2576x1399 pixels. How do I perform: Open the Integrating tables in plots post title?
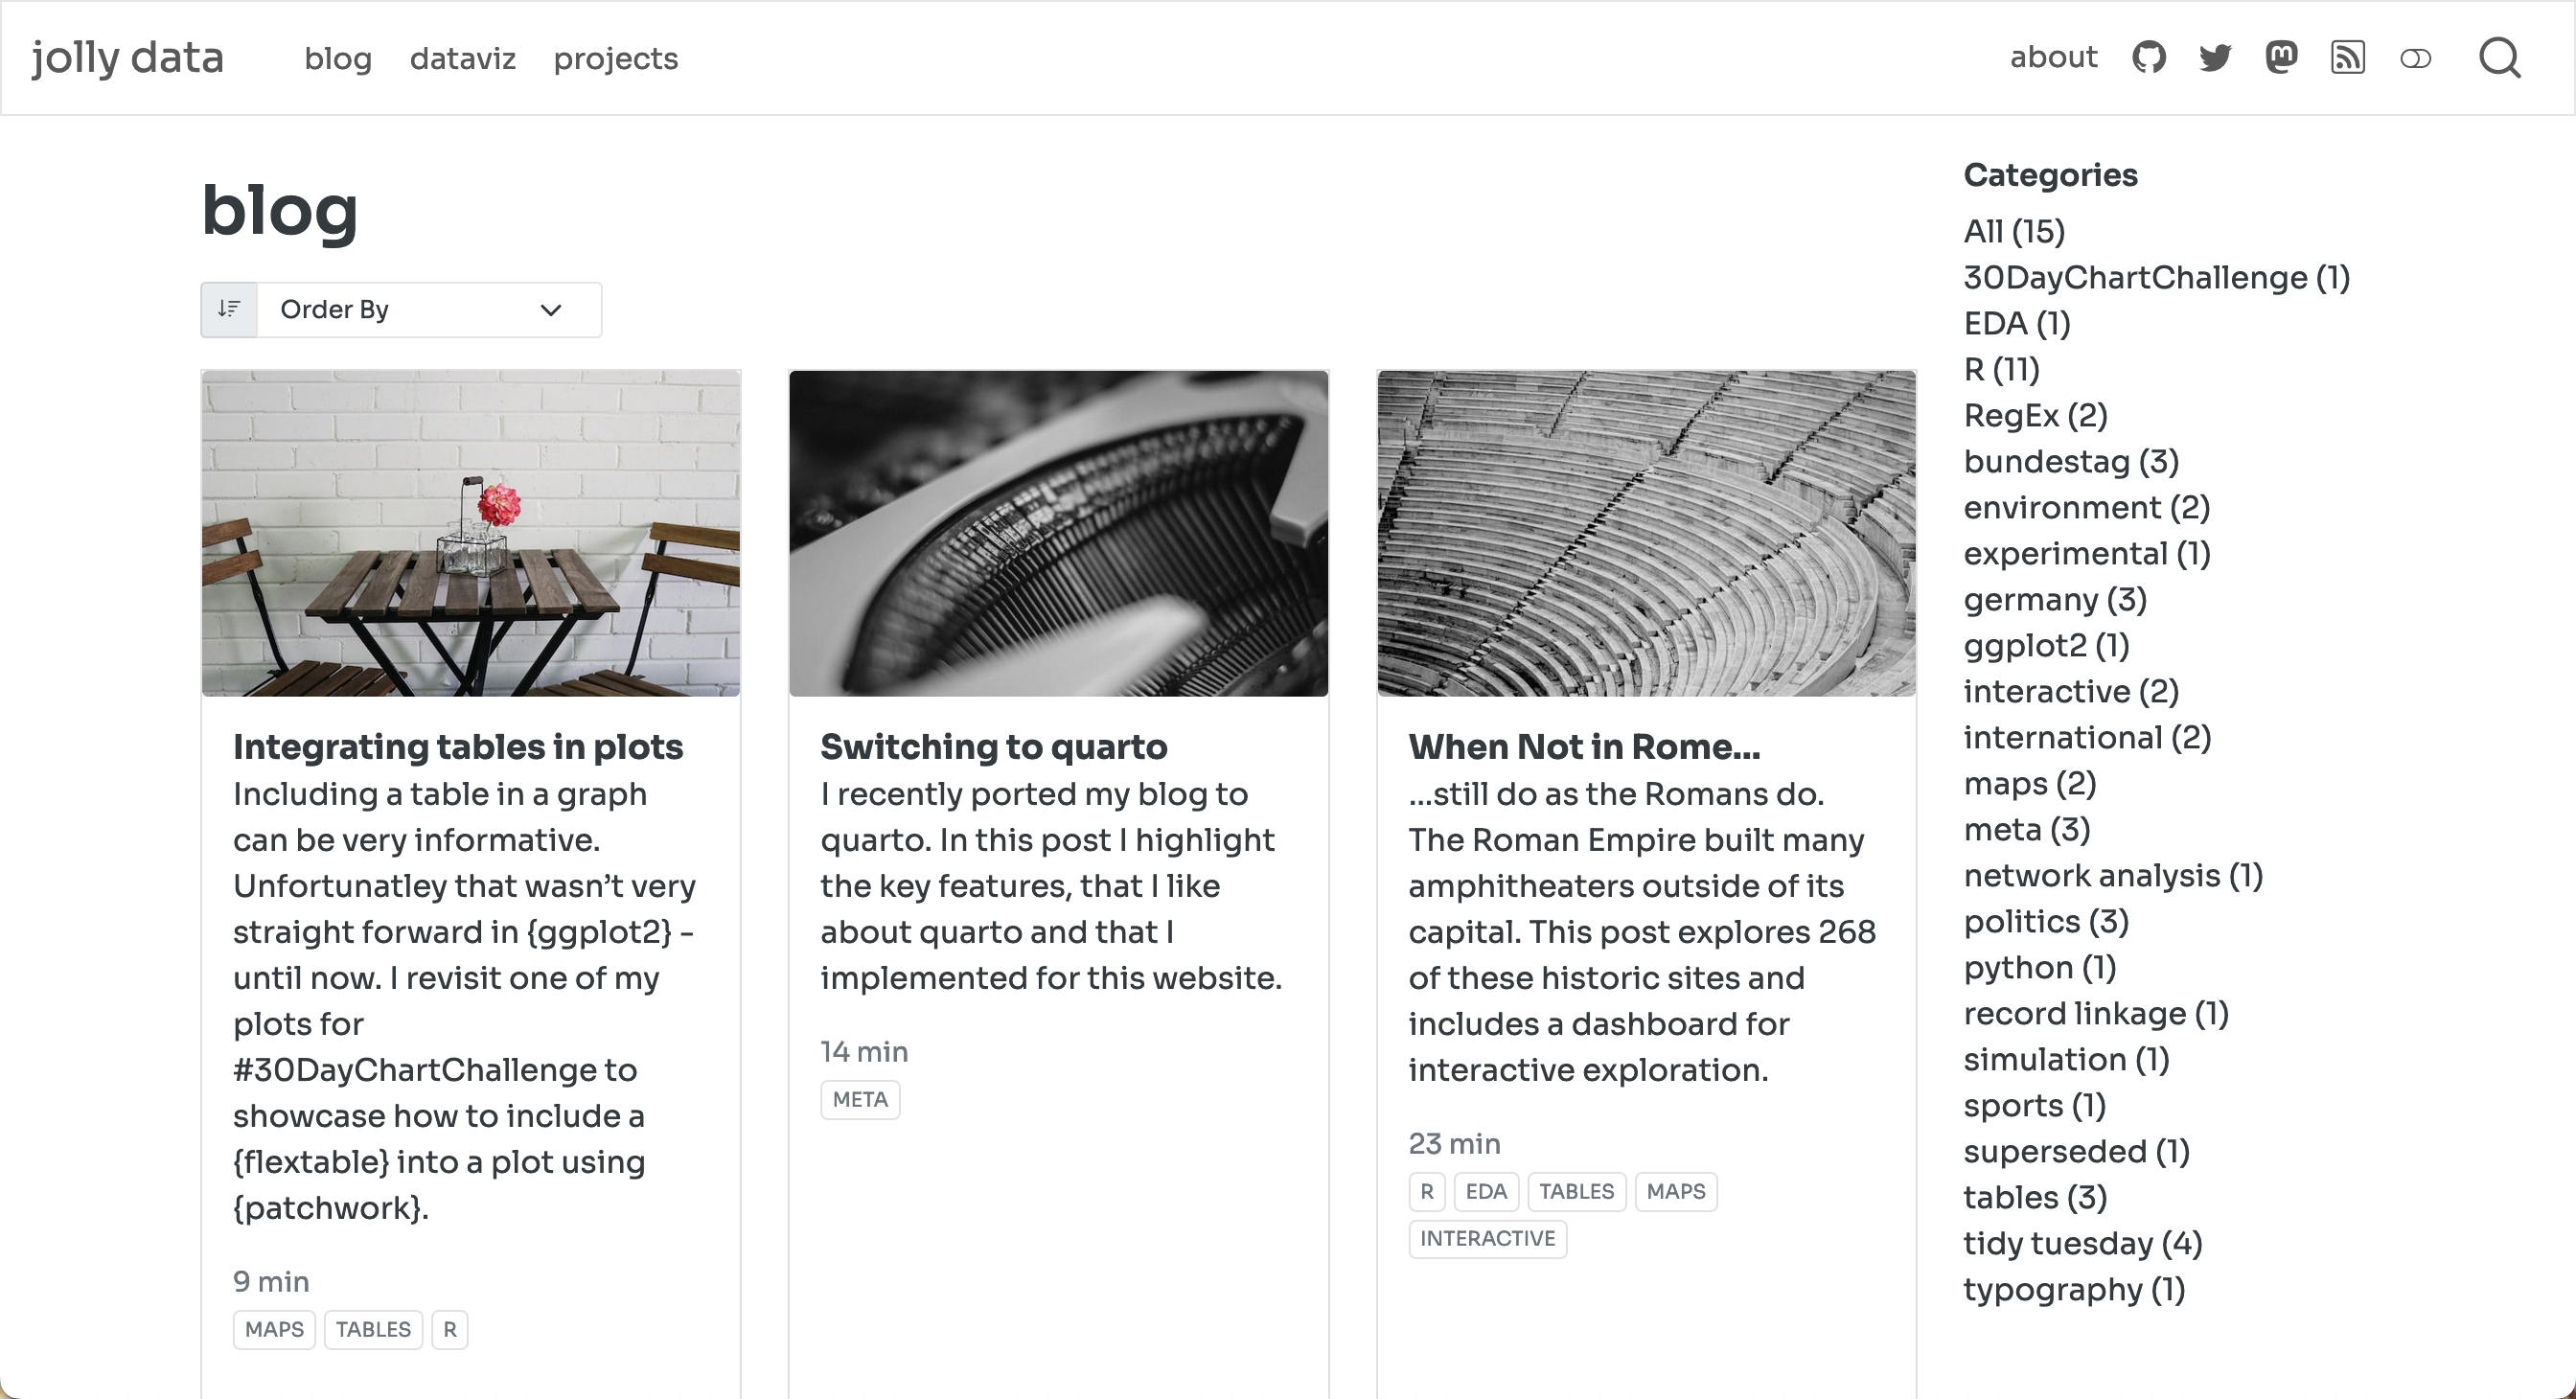click(458, 747)
